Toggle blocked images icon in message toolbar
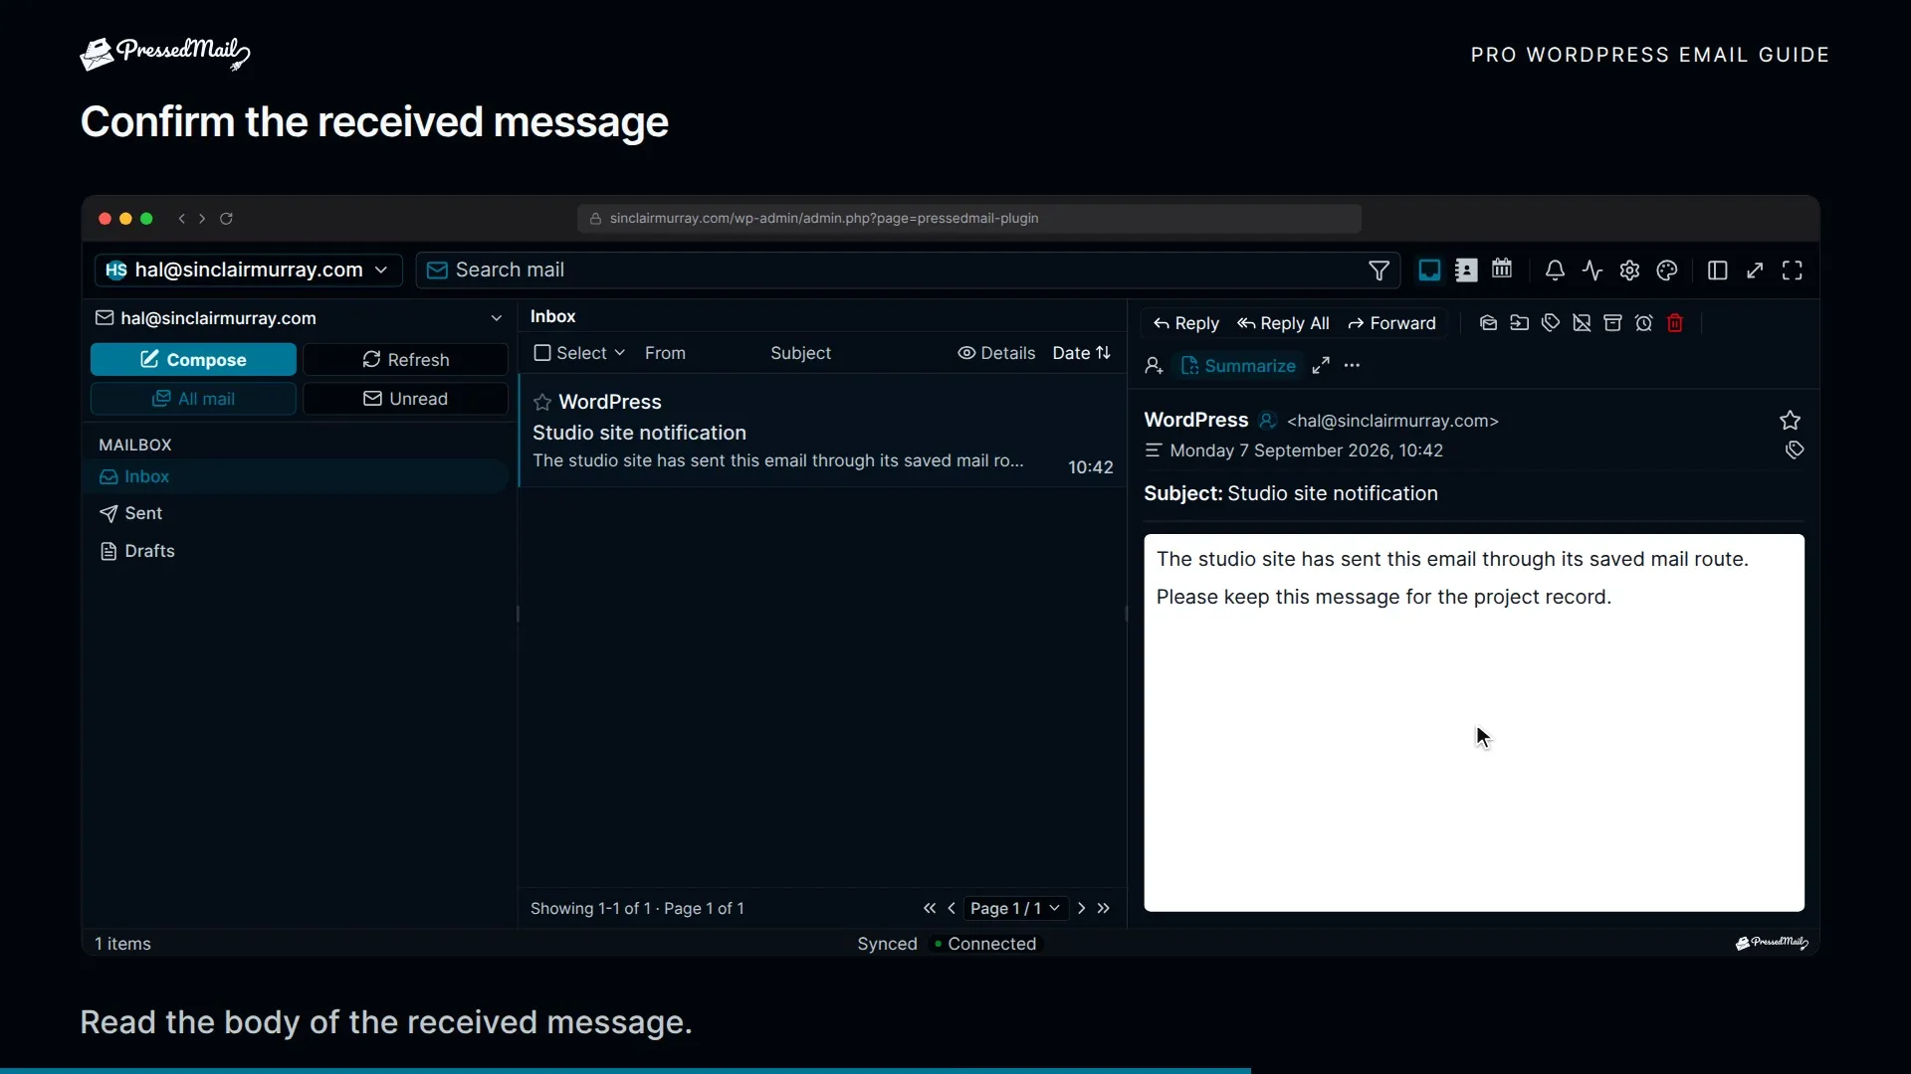The image size is (1911, 1074). coord(1582,323)
